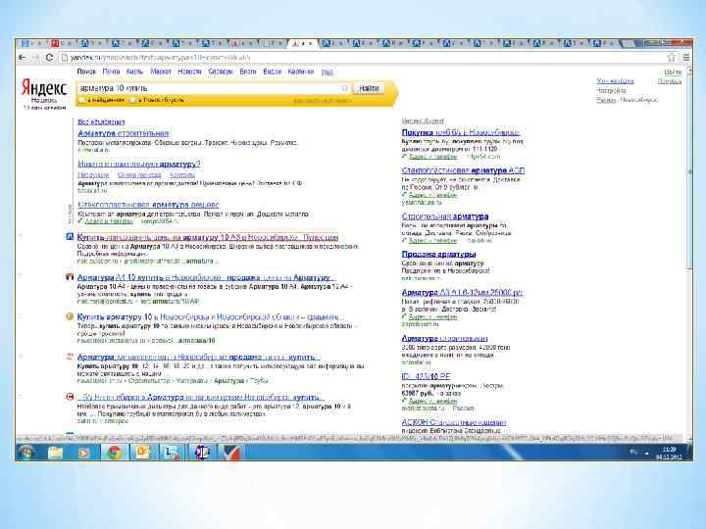Open 'АСКОН Стандартные изделия' ad link

pyautogui.click(x=454, y=422)
